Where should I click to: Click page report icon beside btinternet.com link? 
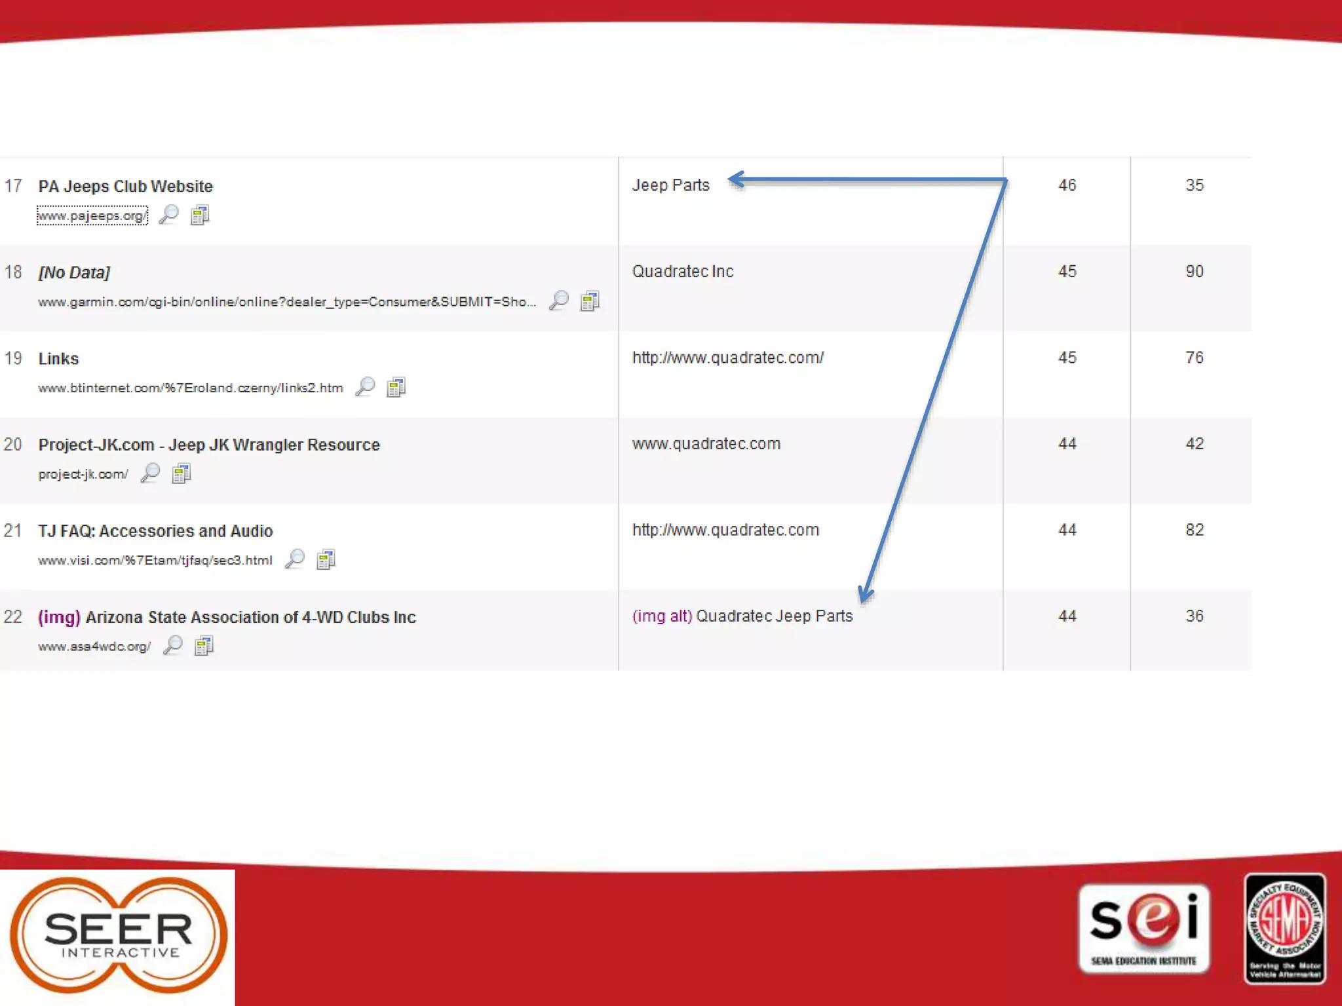point(396,387)
